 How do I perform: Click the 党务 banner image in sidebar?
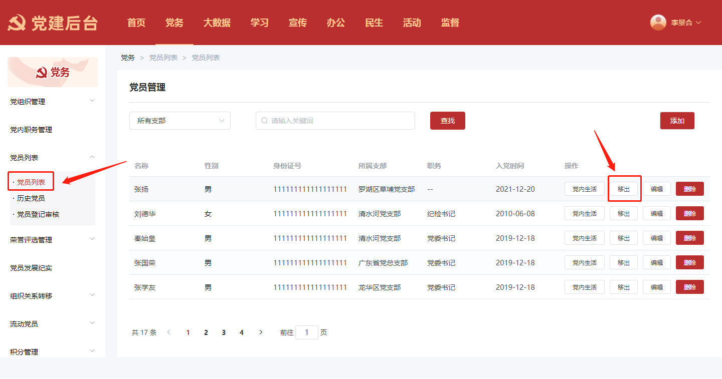[53, 72]
